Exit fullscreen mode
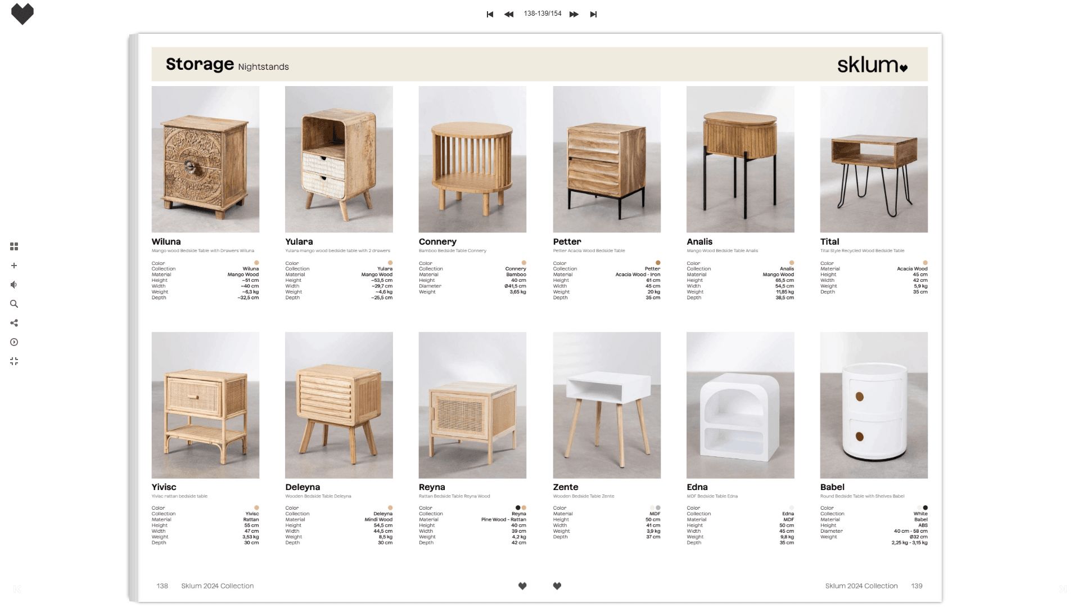The image size is (1079, 607). tap(13, 361)
